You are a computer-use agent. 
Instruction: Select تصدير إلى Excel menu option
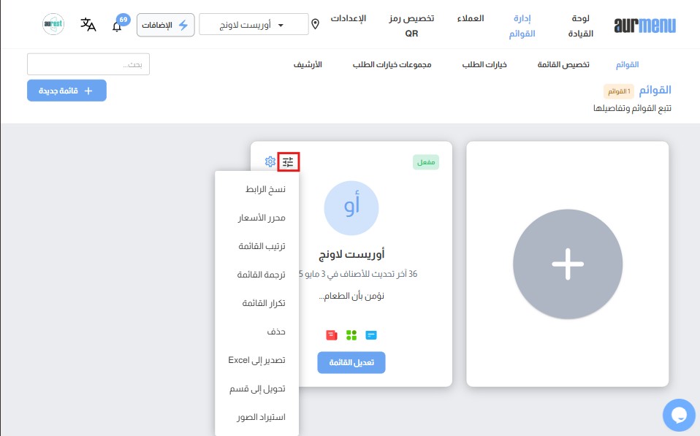[256, 360]
